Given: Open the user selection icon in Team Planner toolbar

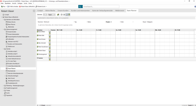Looking at the screenshot, I should click(58, 15).
